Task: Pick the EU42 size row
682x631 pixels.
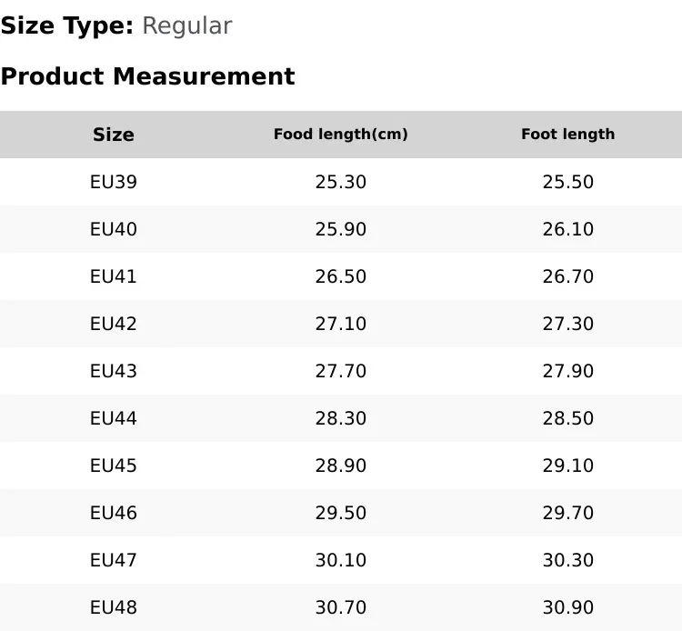Action: 114,324
